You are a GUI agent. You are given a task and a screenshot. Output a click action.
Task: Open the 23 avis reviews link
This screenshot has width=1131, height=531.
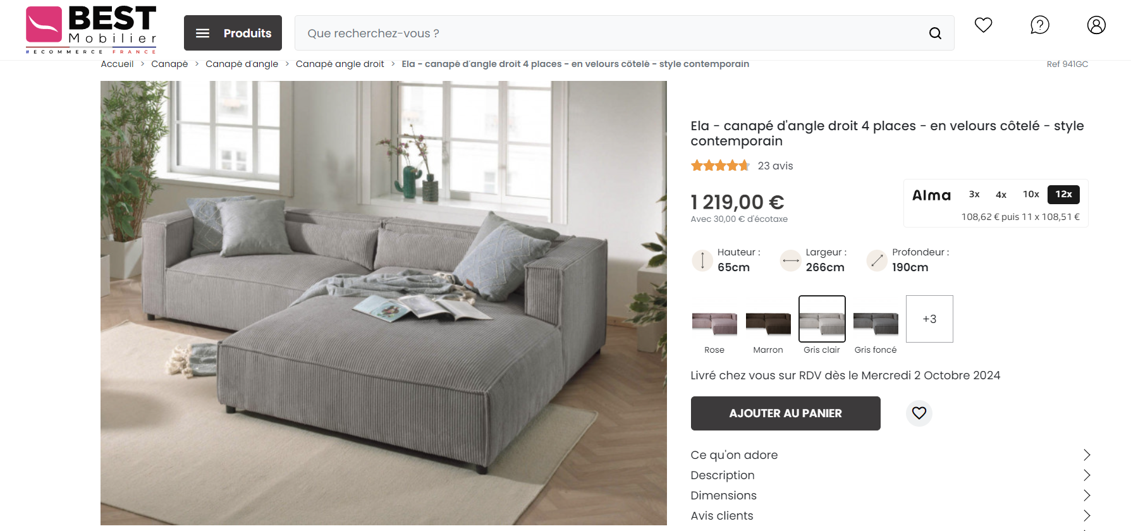pyautogui.click(x=775, y=166)
